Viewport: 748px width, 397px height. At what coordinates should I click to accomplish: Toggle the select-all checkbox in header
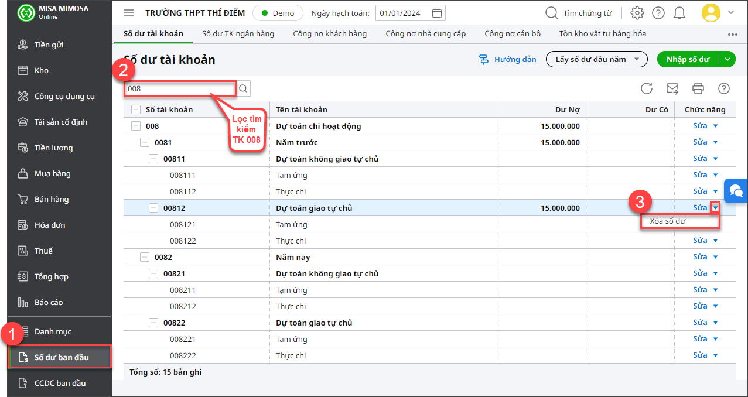pyautogui.click(x=136, y=109)
